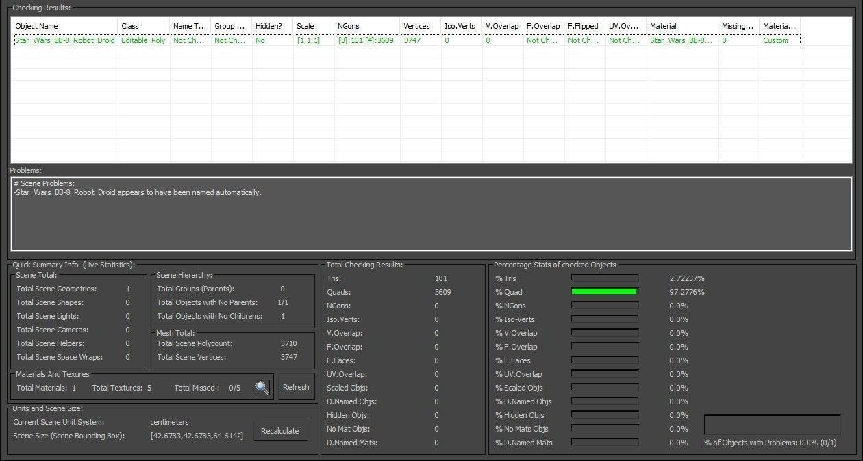The image size is (863, 461).
Task: Click the magnifier icon next to Total Missed
Action: (x=262, y=388)
